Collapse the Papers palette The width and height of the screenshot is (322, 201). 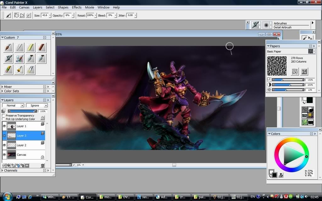point(269,46)
